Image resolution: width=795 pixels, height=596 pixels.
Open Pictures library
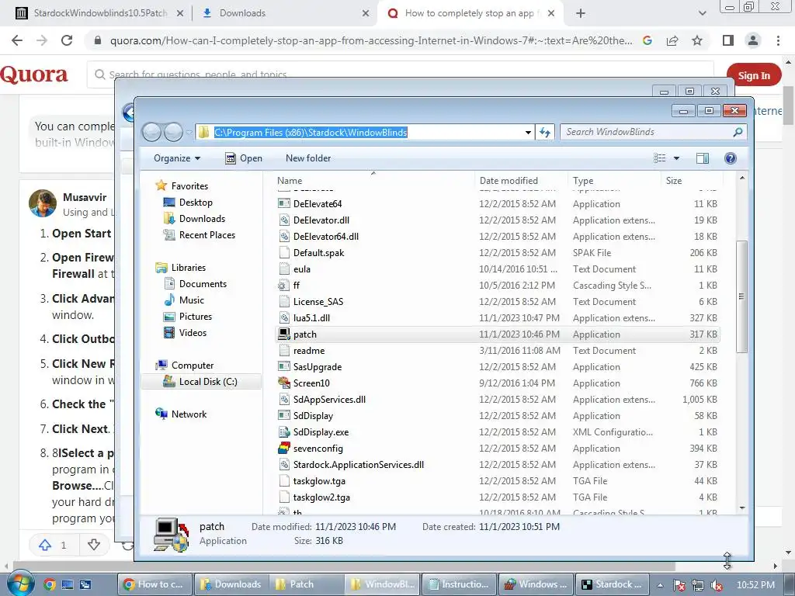coord(195,317)
